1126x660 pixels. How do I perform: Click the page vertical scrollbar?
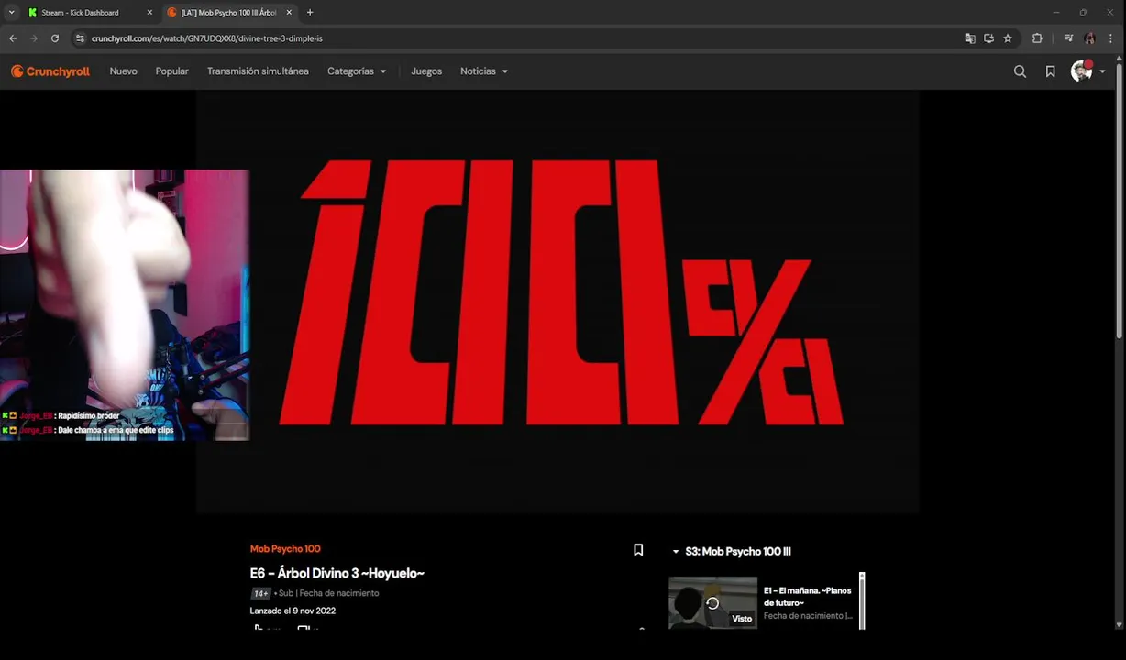[x=1120, y=202]
